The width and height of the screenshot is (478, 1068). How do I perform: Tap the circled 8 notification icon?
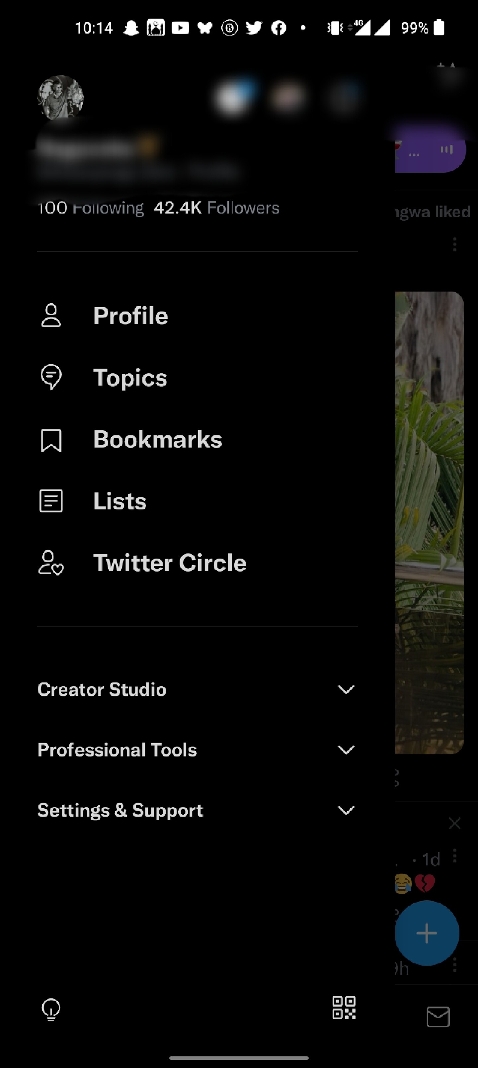229,28
